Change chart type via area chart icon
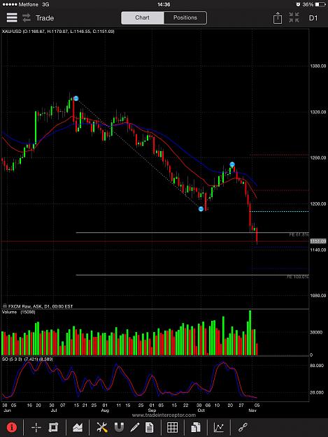Screen dimensions: 328x437 point(78,427)
